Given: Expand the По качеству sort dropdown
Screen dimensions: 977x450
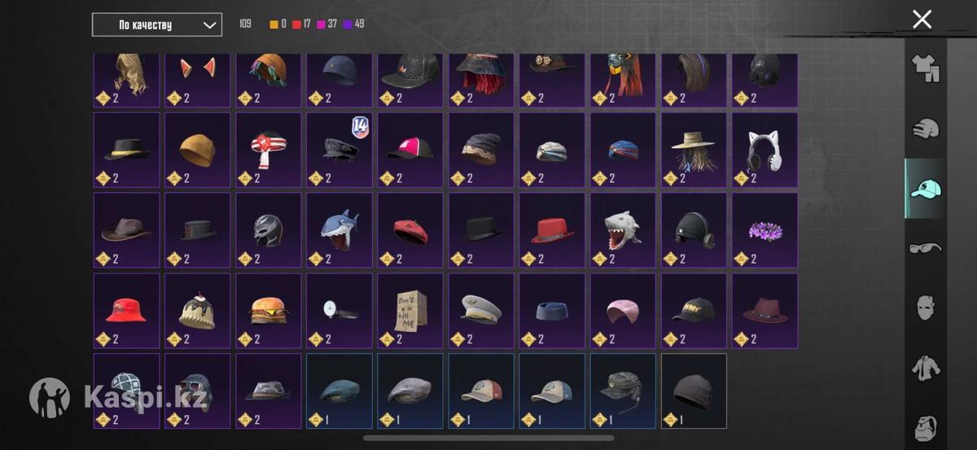Looking at the screenshot, I should tap(157, 24).
